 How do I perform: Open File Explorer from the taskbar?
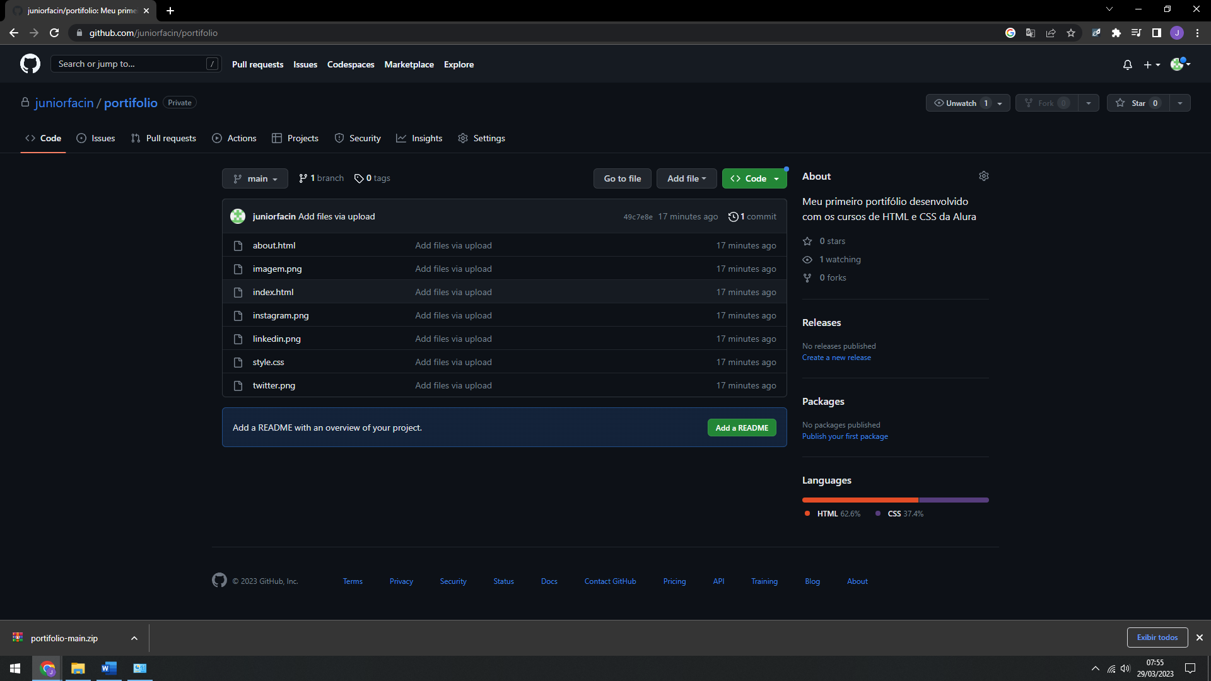[78, 668]
